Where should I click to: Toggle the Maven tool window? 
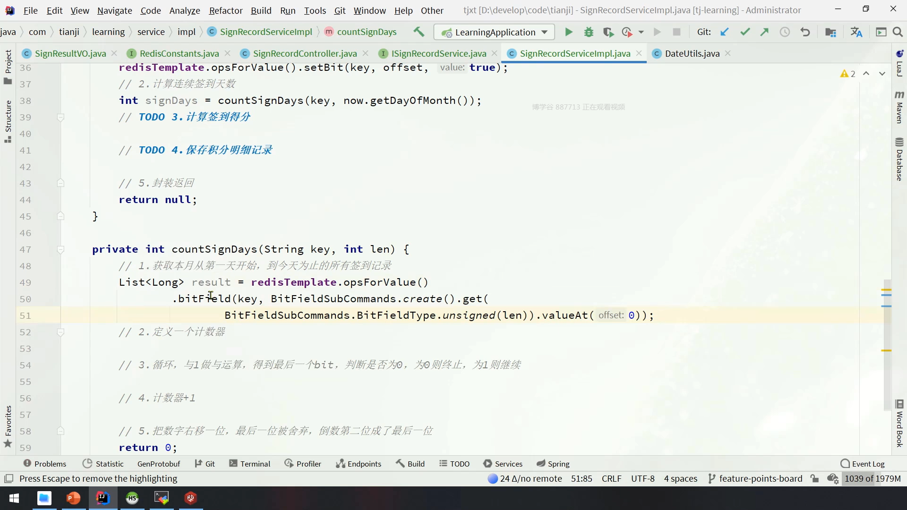899,108
